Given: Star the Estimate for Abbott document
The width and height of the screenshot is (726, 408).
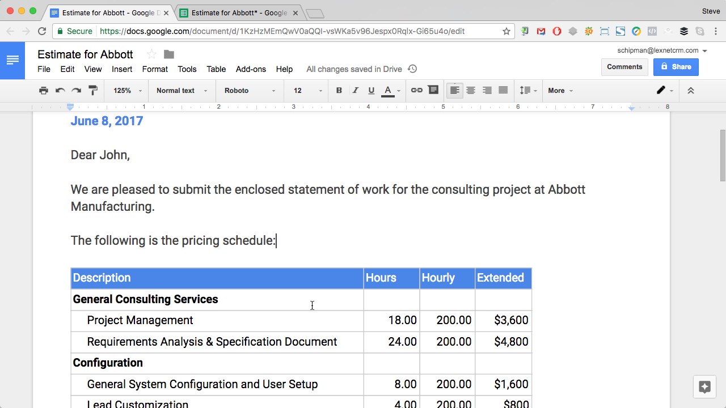Looking at the screenshot, I should click(x=151, y=54).
